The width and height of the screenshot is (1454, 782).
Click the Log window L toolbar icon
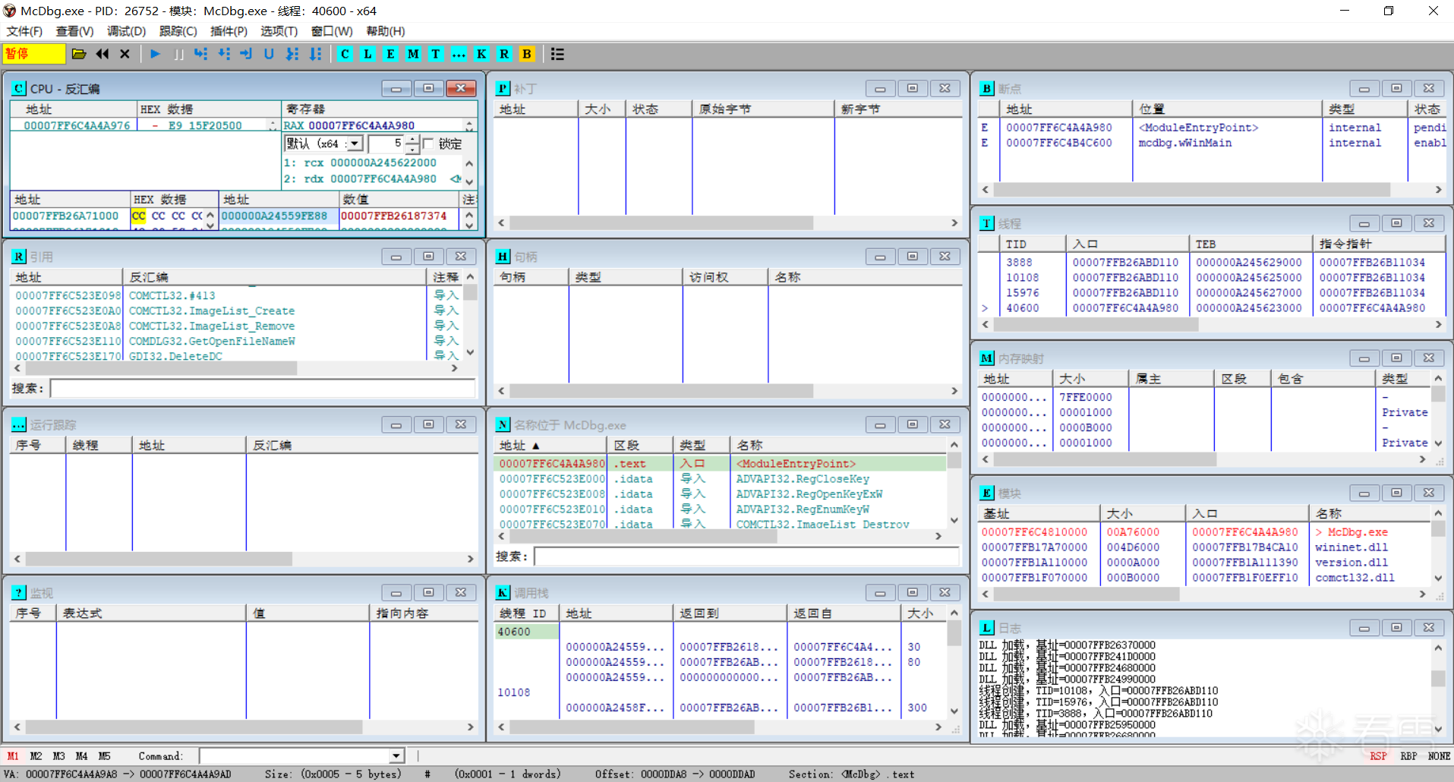[368, 54]
